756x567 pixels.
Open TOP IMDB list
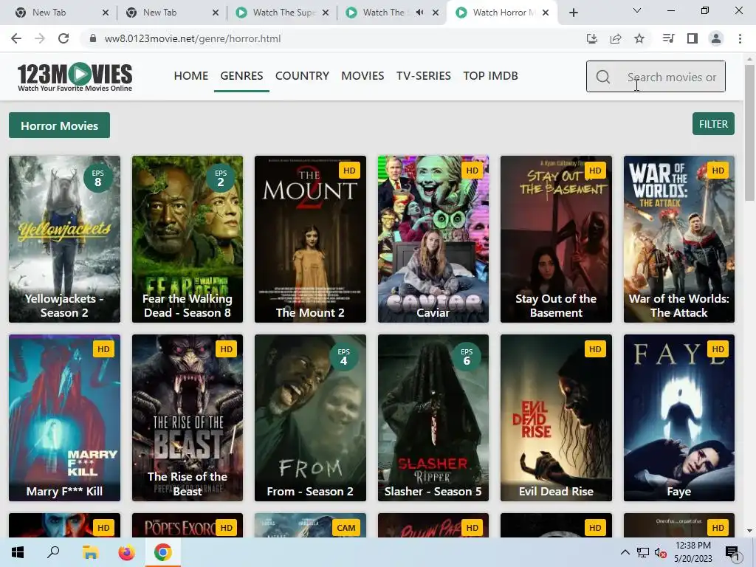pyautogui.click(x=491, y=76)
